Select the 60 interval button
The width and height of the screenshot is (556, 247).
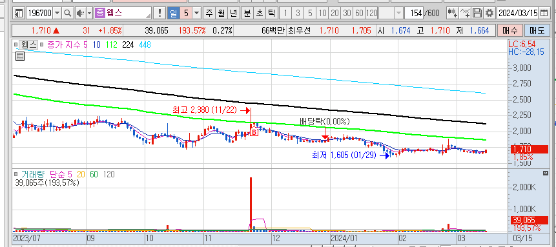click(359, 14)
